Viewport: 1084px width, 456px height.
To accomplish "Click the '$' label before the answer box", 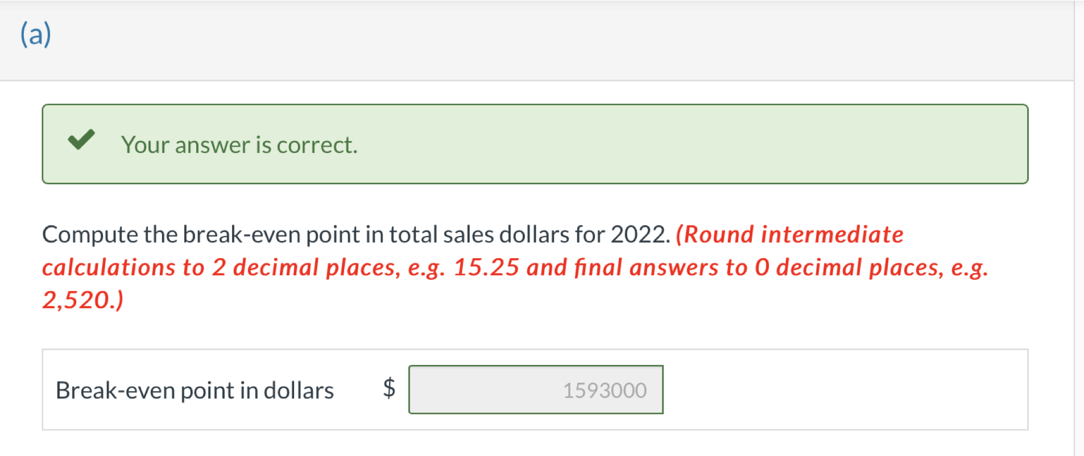I will [x=389, y=389].
